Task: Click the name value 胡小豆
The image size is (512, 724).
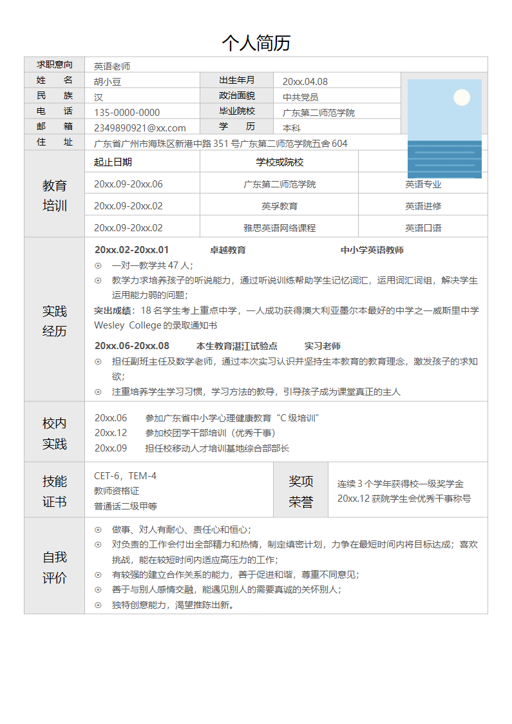Action: (x=108, y=82)
